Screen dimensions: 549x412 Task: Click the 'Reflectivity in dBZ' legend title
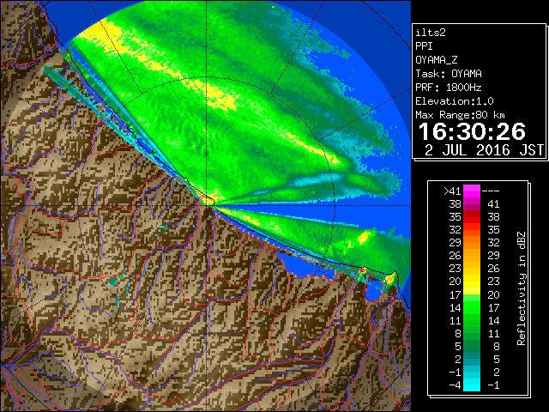point(522,288)
